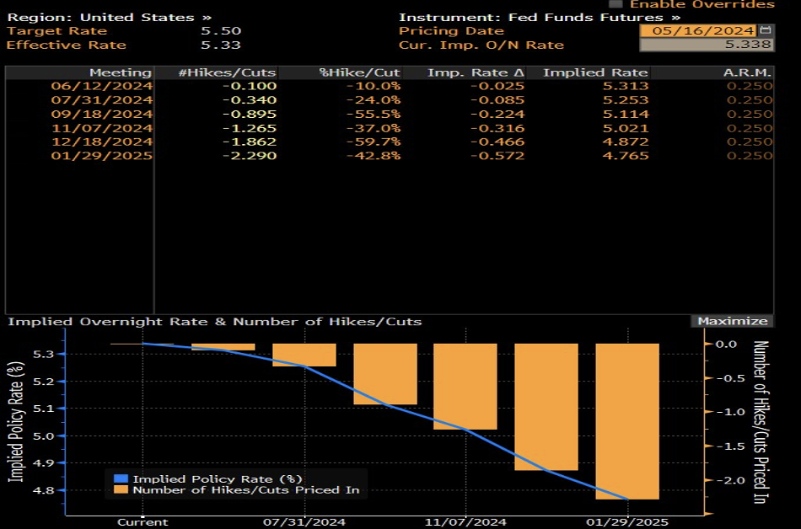Click the -10.0% hike/cut probability
Screen dimensions: 801x529
point(374,86)
